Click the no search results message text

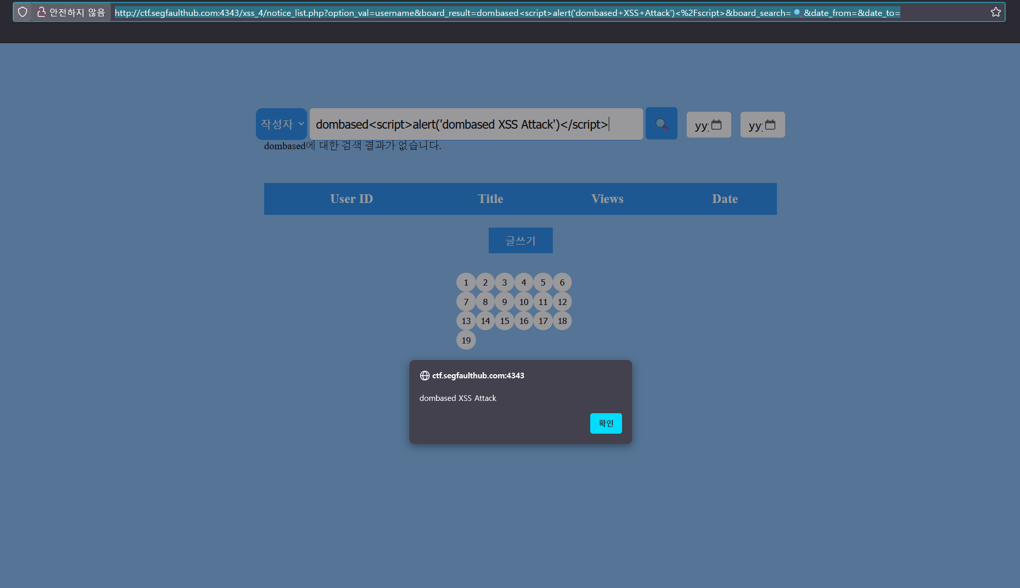coord(353,146)
